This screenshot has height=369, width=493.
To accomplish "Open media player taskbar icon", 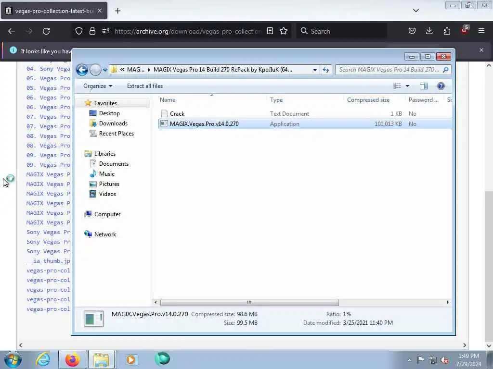I will (131, 359).
